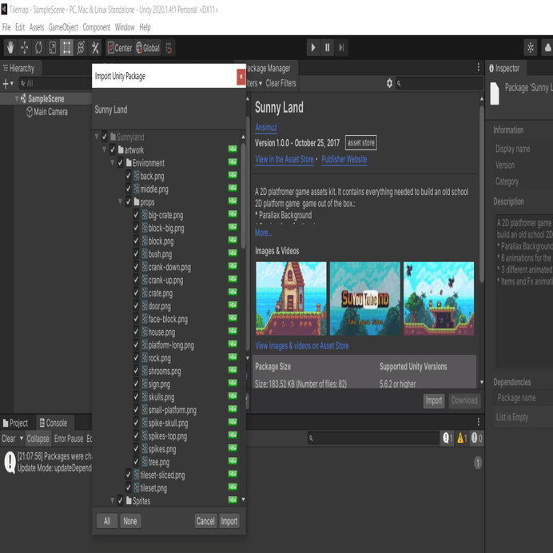Open the custom editor tools icon
Screen dimensions: 553x553
pyautogui.click(x=95, y=47)
